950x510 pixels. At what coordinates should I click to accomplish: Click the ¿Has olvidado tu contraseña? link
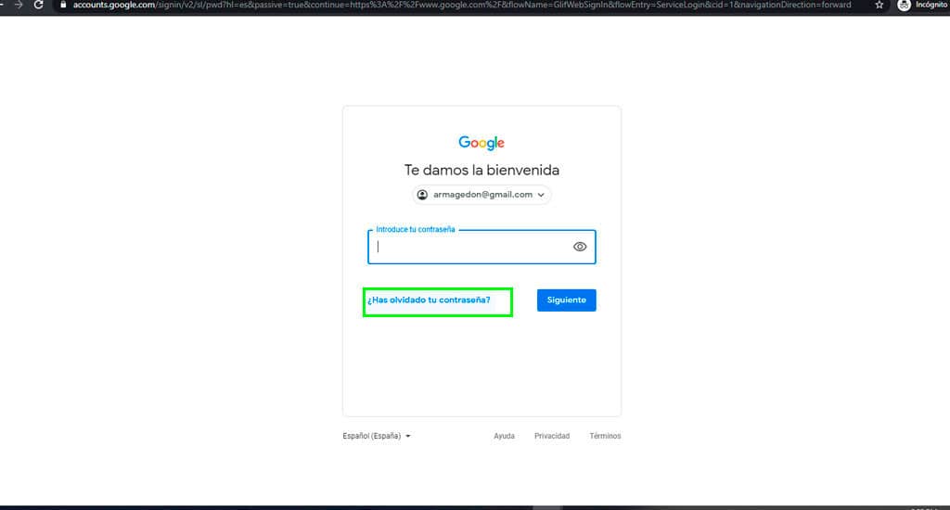coord(429,300)
